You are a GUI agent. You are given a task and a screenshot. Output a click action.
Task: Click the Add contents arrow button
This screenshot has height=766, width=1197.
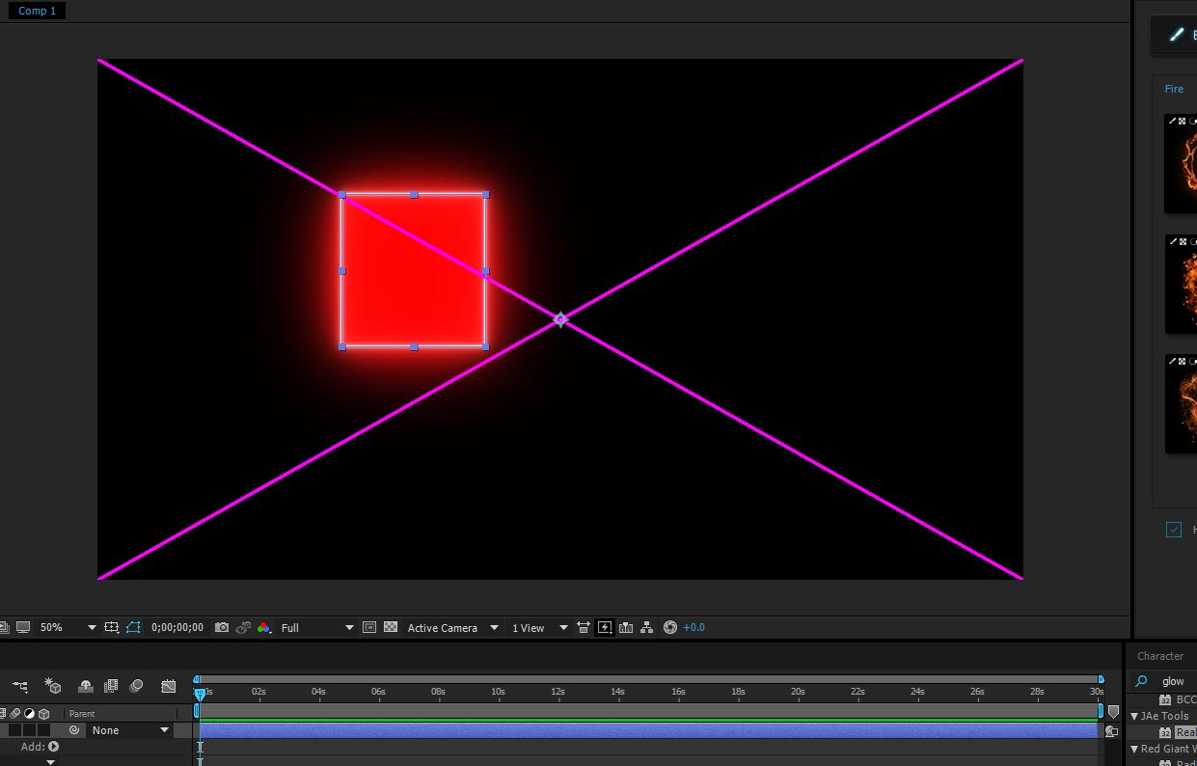pyautogui.click(x=54, y=747)
